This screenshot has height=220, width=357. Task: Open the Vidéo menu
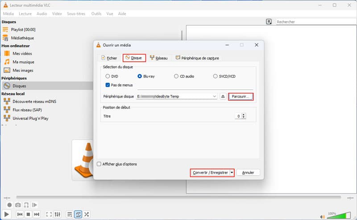pyautogui.click(x=57, y=14)
